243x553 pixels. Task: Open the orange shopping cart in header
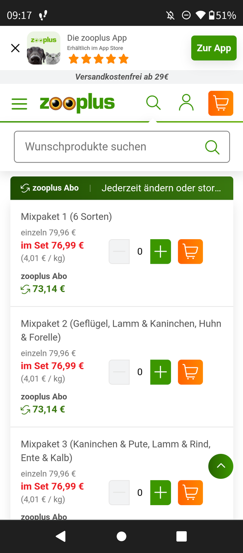(221, 103)
